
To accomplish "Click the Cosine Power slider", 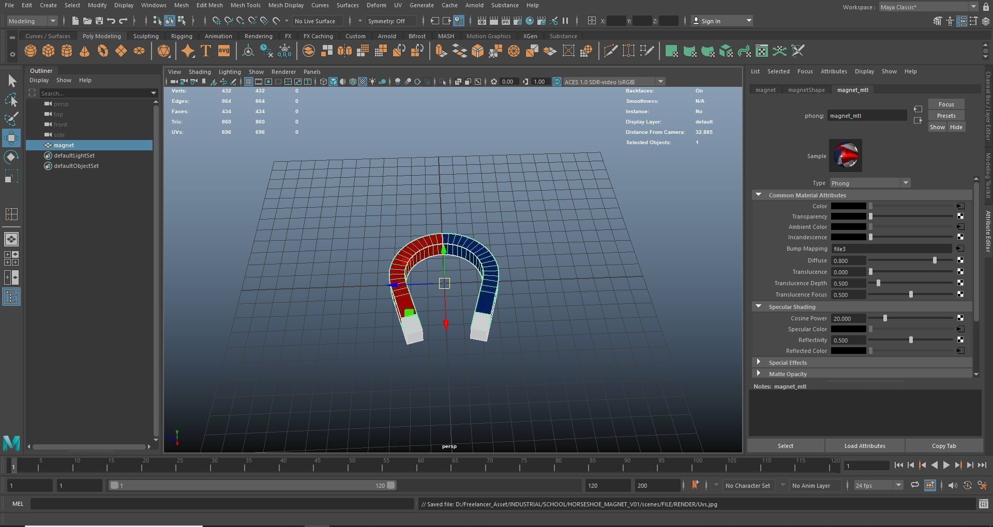I will tap(911, 318).
